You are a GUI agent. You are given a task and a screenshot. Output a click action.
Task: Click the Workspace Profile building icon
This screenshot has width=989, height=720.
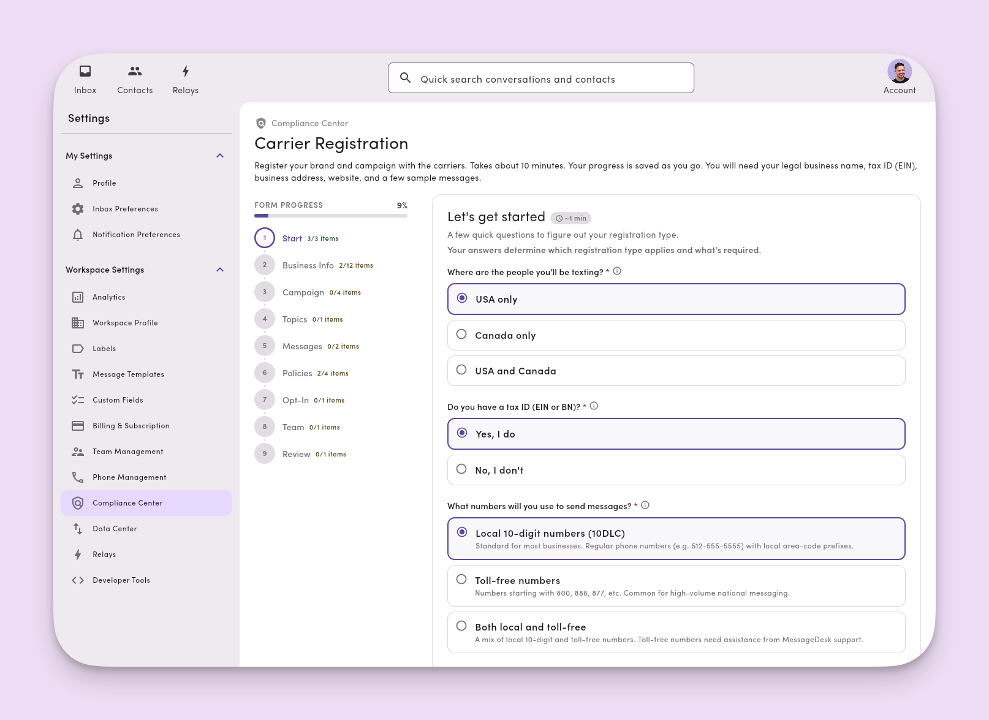coord(78,323)
